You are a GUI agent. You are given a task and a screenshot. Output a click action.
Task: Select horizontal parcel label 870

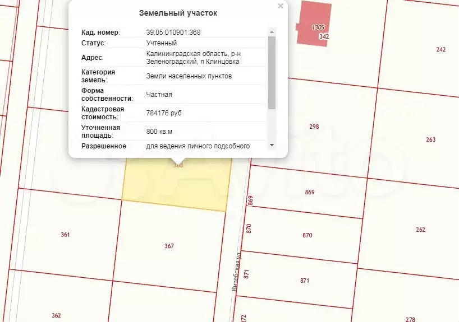tap(307, 235)
